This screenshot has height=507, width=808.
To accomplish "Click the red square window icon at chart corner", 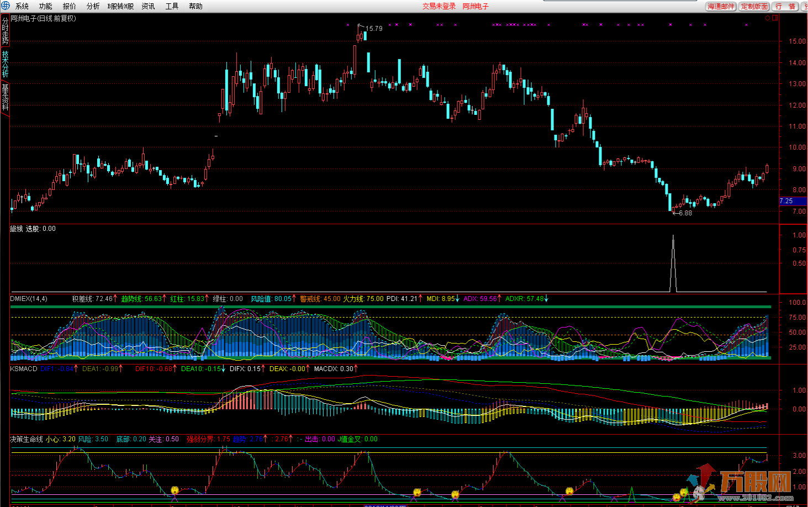I will pos(775,18).
